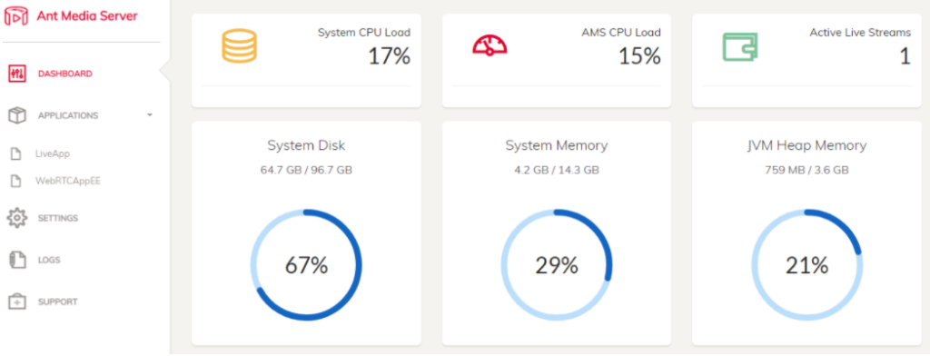
Task: Open the SETTINGS menu item
Action: click(58, 218)
